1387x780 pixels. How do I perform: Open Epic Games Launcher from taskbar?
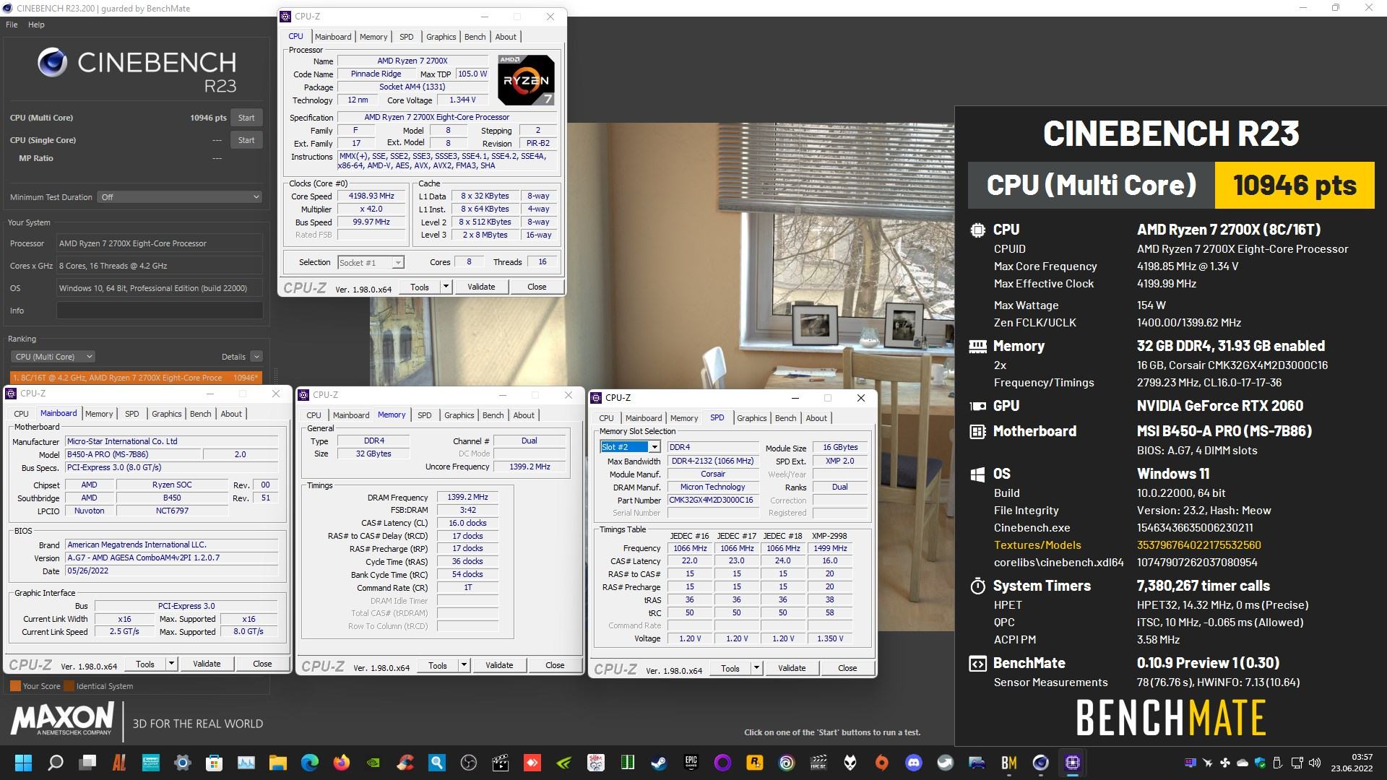click(691, 763)
